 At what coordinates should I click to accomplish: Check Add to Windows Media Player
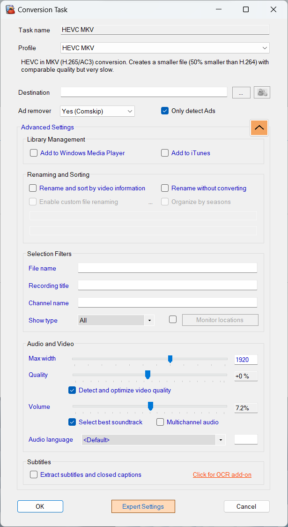[34, 153]
